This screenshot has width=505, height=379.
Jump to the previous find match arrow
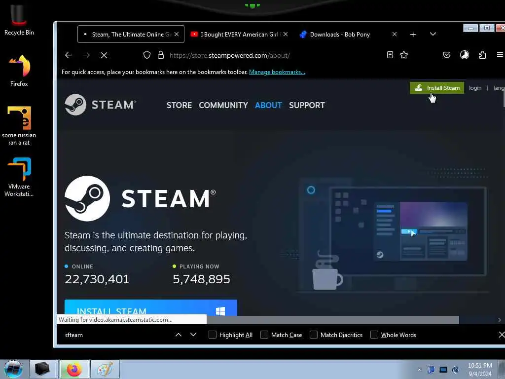(179, 335)
